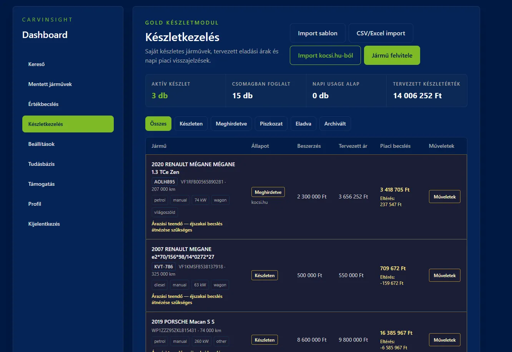Click the 260 kW tag
This screenshot has height=352, width=512.
pos(201,341)
